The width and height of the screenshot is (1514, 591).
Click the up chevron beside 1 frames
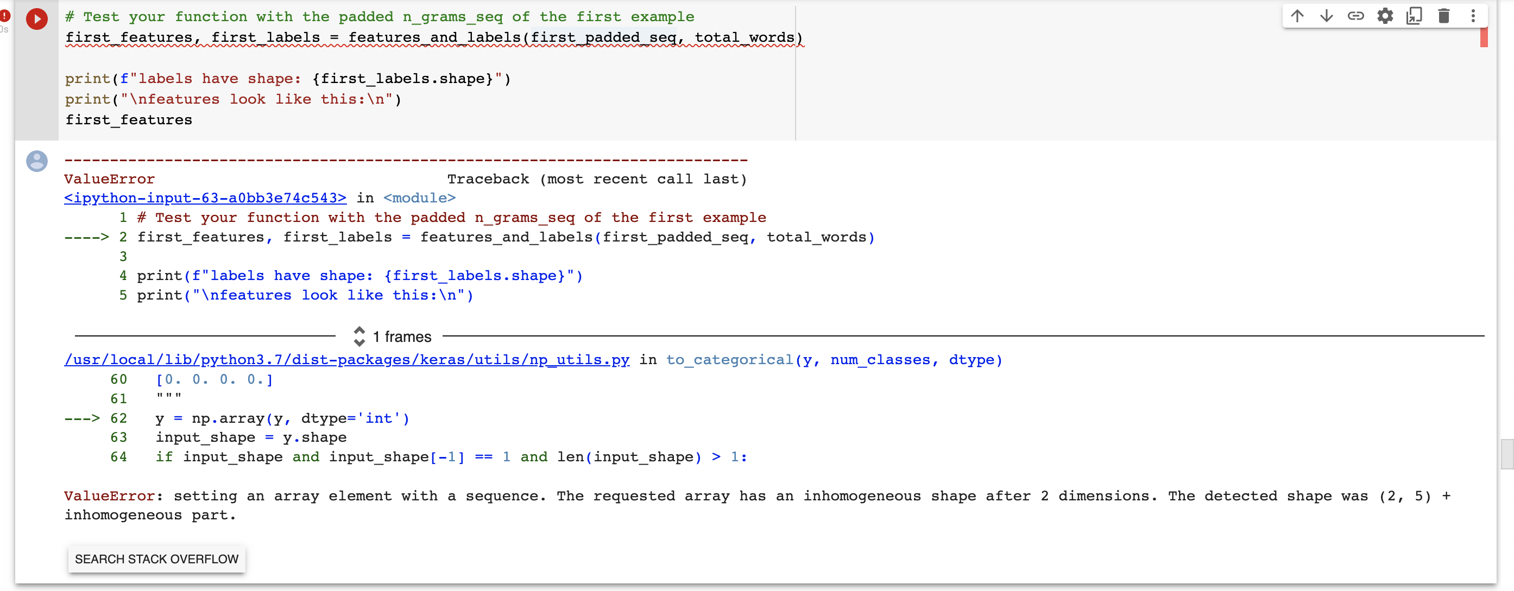pos(359,332)
